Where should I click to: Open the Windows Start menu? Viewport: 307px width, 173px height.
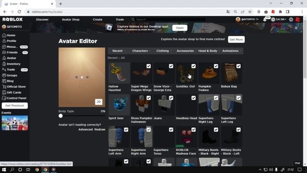click(x=4, y=170)
